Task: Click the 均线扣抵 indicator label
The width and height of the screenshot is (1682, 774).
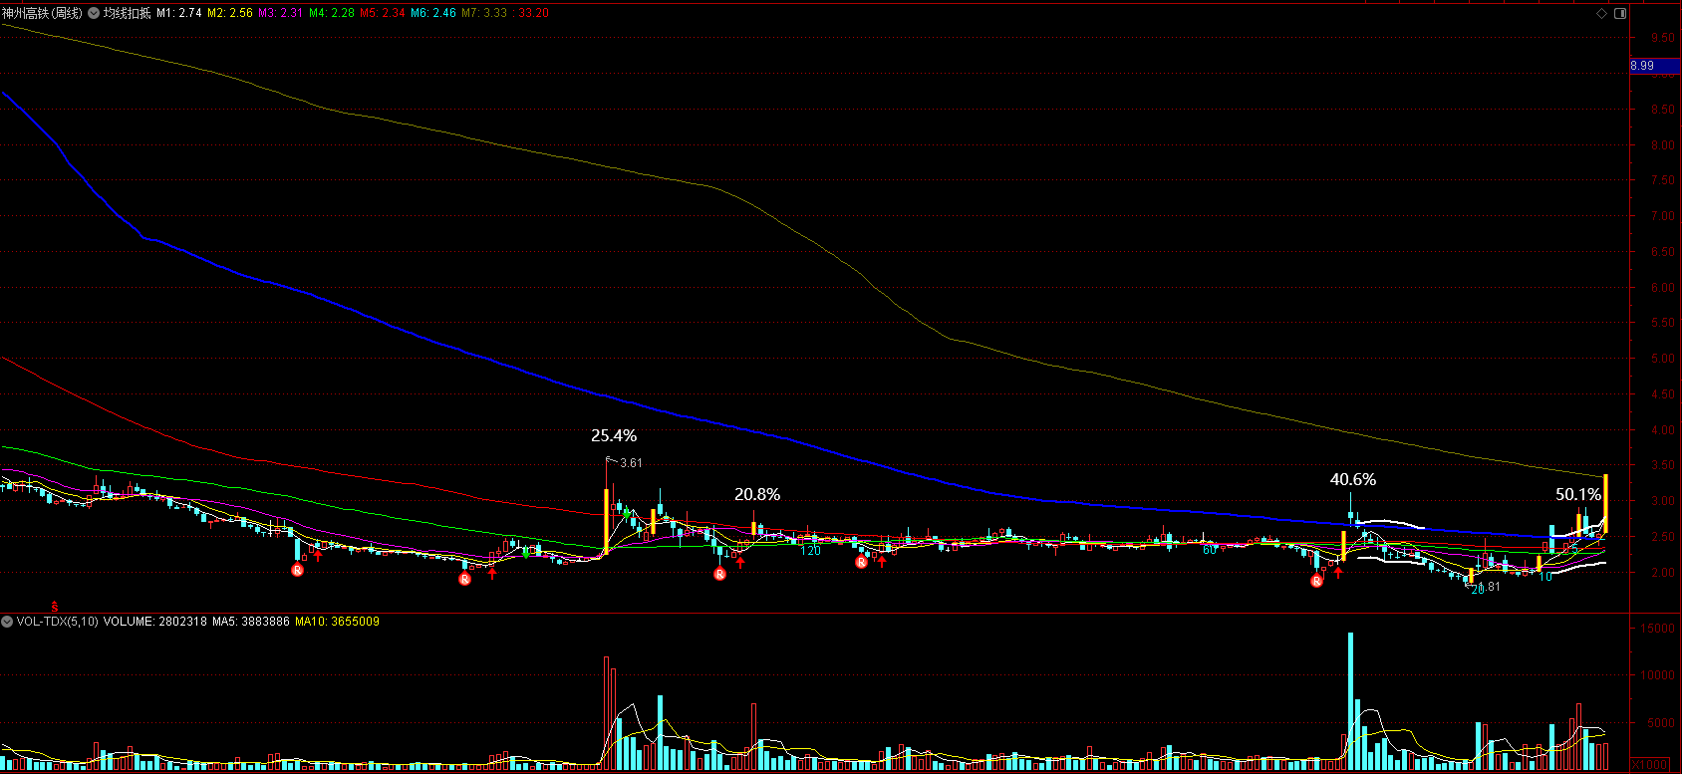Action: coord(128,13)
